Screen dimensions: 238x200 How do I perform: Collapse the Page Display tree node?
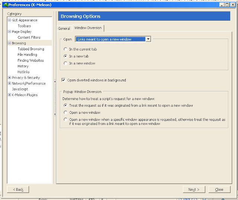click(9, 32)
